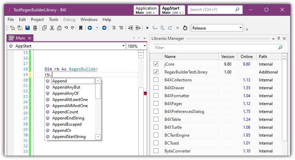Click the Cut scissors icon
295x160 pixels.
point(52,28)
